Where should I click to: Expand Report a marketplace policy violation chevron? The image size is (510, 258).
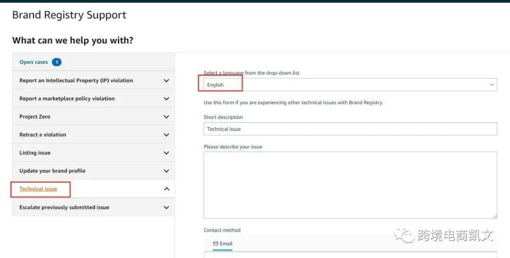point(166,99)
